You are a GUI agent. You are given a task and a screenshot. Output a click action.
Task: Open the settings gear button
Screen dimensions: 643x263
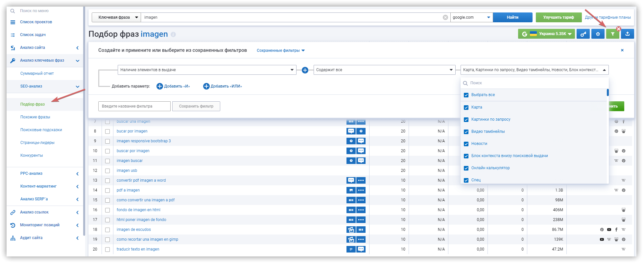pyautogui.click(x=598, y=34)
